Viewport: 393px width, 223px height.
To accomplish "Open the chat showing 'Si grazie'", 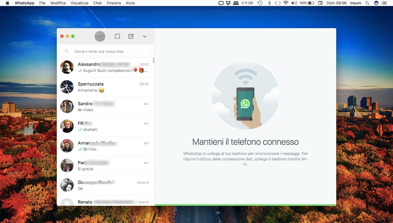I will pos(105,166).
